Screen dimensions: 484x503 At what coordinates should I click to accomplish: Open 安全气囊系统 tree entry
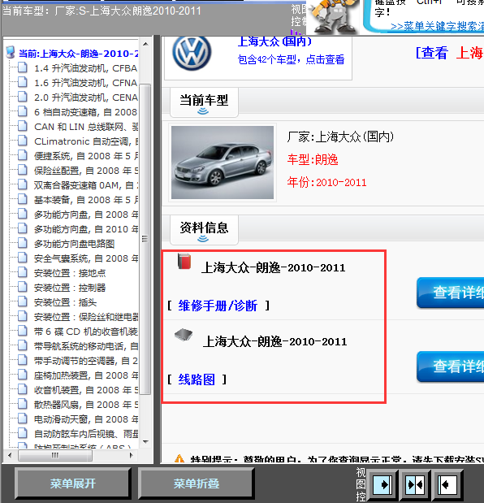(x=85, y=258)
